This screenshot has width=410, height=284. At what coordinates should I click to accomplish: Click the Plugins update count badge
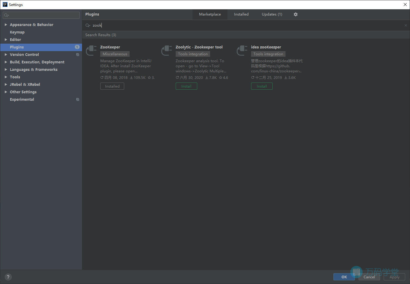click(77, 47)
